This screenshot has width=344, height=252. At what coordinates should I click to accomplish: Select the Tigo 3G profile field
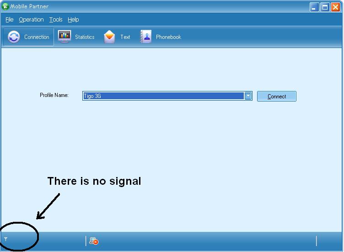163,96
